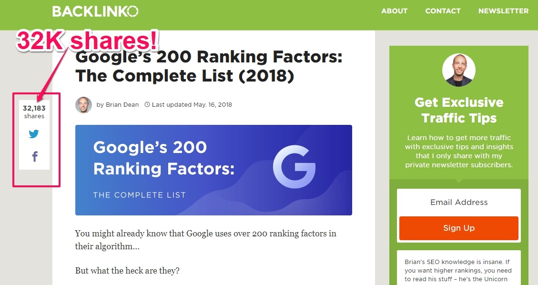The image size is (538, 285).
Task: Click the blue Ranking Factors banner image
Action: [x=213, y=170]
